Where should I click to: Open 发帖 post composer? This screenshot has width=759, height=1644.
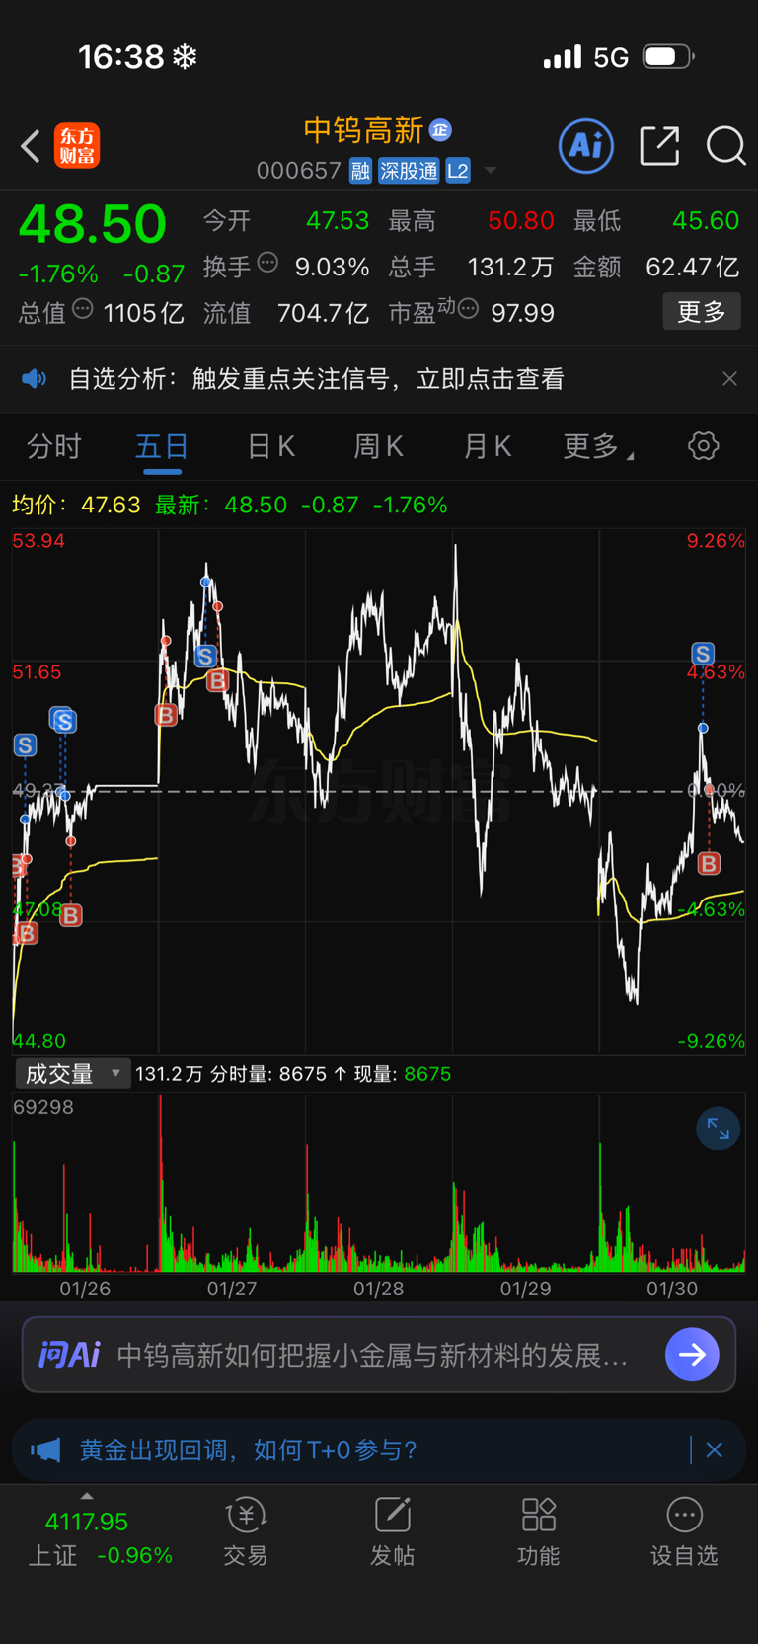pos(392,1532)
